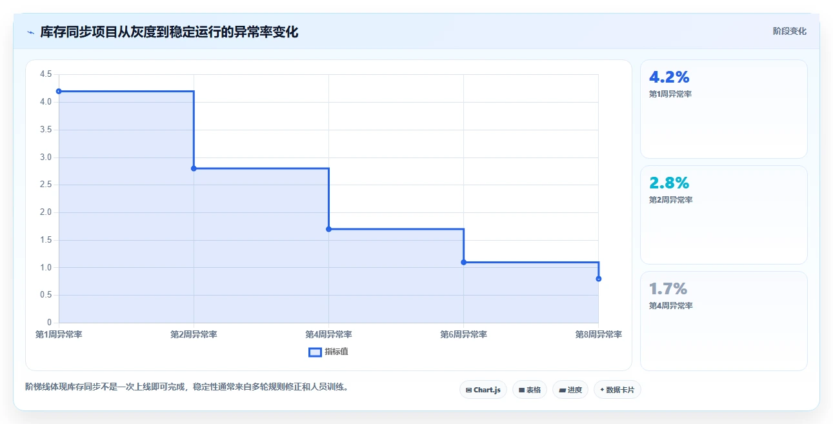Click the star icon in the 数据卡片 tag
The image size is (833, 424).
pos(602,389)
